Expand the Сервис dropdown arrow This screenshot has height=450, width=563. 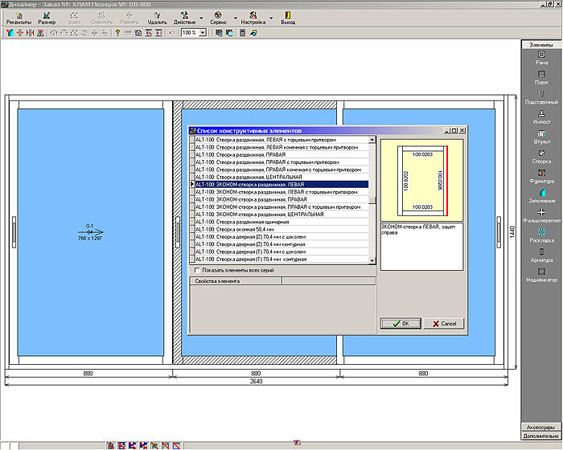point(235,18)
